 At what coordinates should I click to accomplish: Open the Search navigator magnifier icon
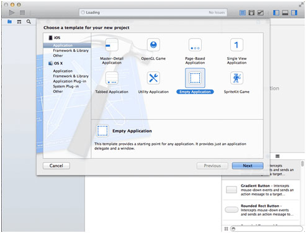[29, 22]
